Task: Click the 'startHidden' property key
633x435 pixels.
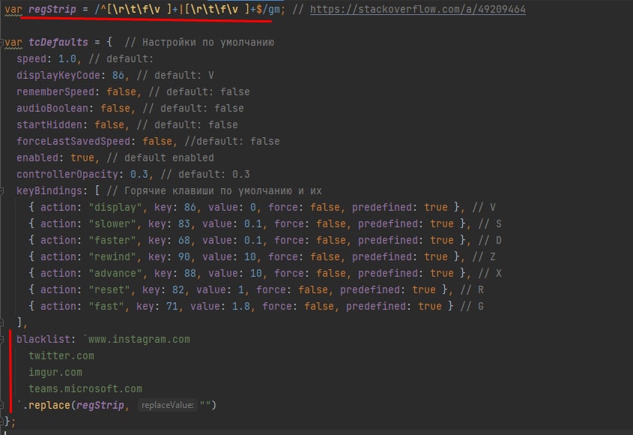Action: (49, 125)
